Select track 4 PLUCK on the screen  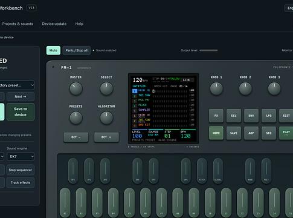[x=143, y=105]
